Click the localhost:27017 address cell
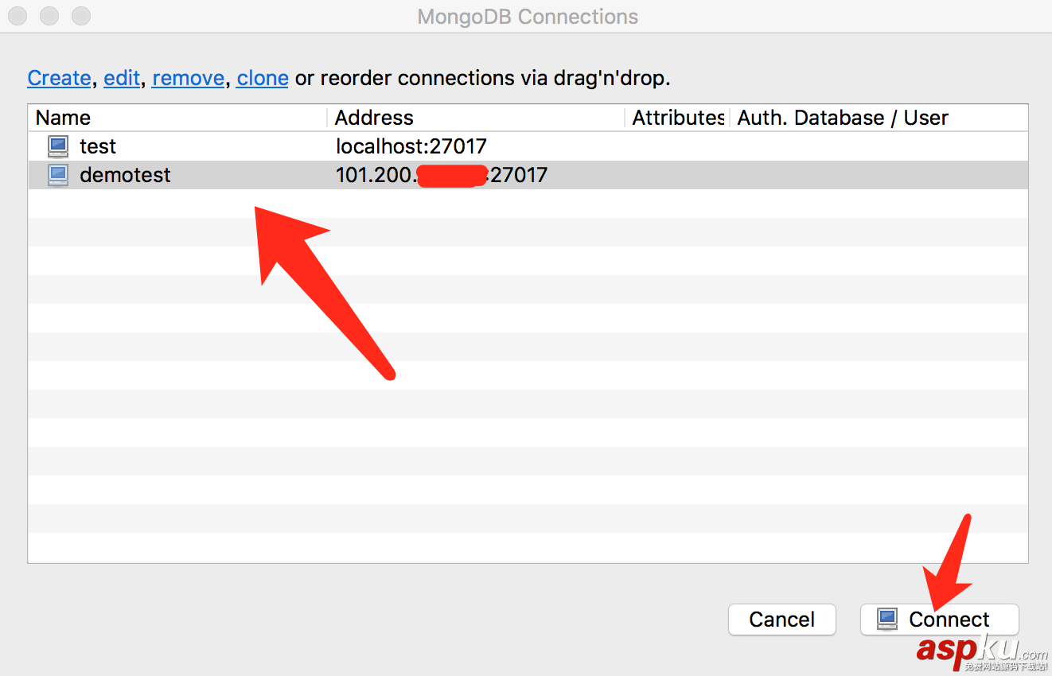 coord(411,146)
